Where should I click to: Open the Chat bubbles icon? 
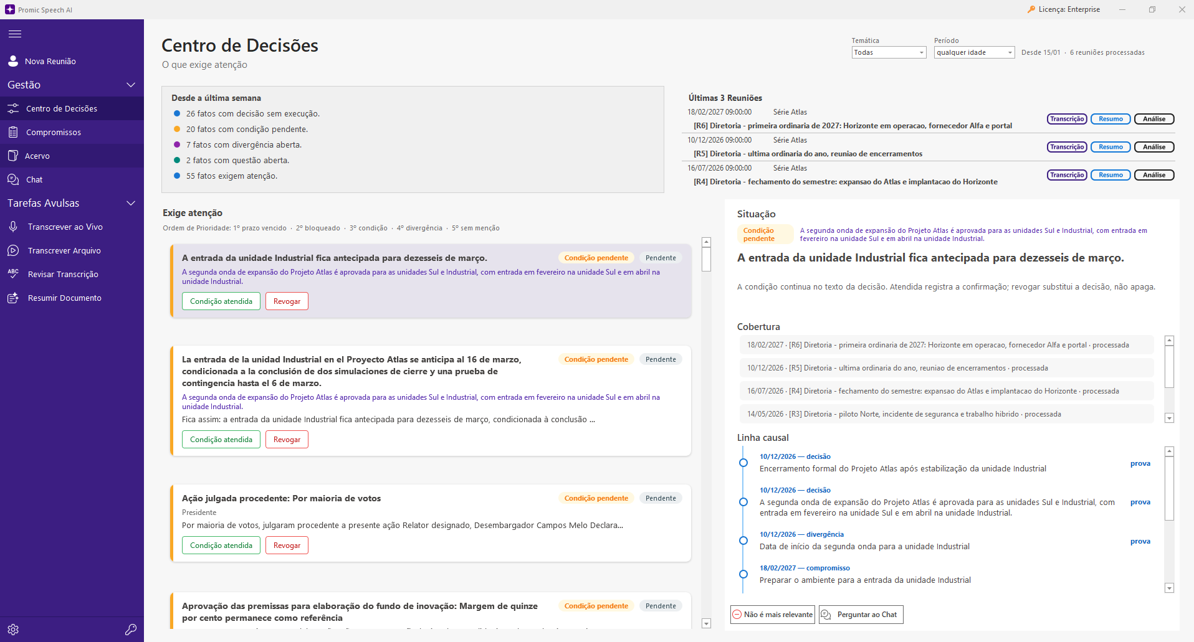(x=13, y=179)
